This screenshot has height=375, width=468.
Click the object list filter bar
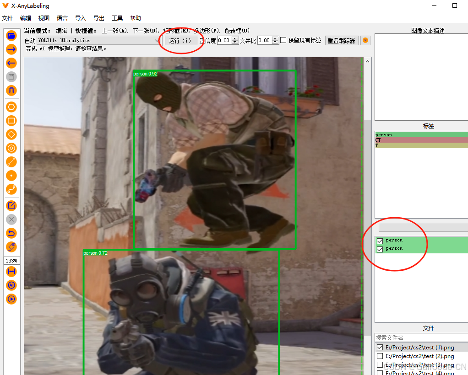(x=423, y=227)
